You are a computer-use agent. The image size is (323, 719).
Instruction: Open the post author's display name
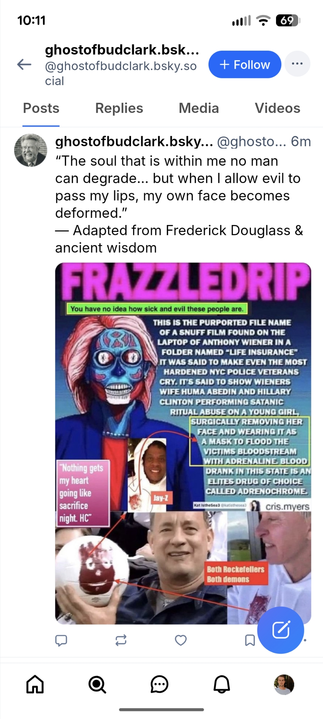(x=134, y=142)
